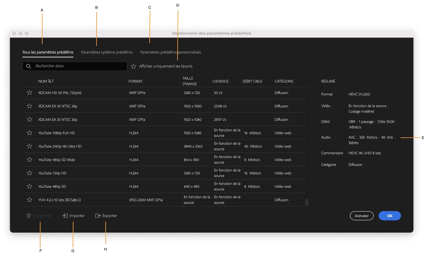Select YouTube 480p SD preset name
The height and width of the screenshot is (261, 424).
click(x=52, y=186)
